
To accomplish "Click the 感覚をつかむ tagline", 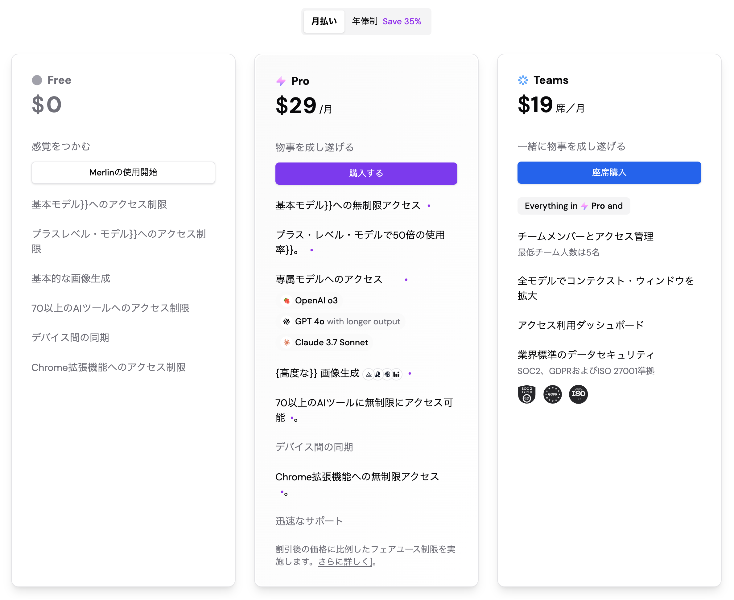I will click(x=61, y=146).
